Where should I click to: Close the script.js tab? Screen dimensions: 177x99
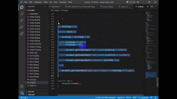pyautogui.click(x=148, y=7)
